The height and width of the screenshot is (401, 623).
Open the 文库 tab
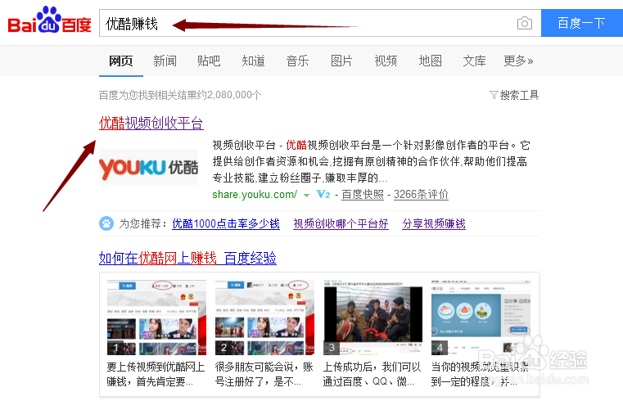click(x=474, y=61)
